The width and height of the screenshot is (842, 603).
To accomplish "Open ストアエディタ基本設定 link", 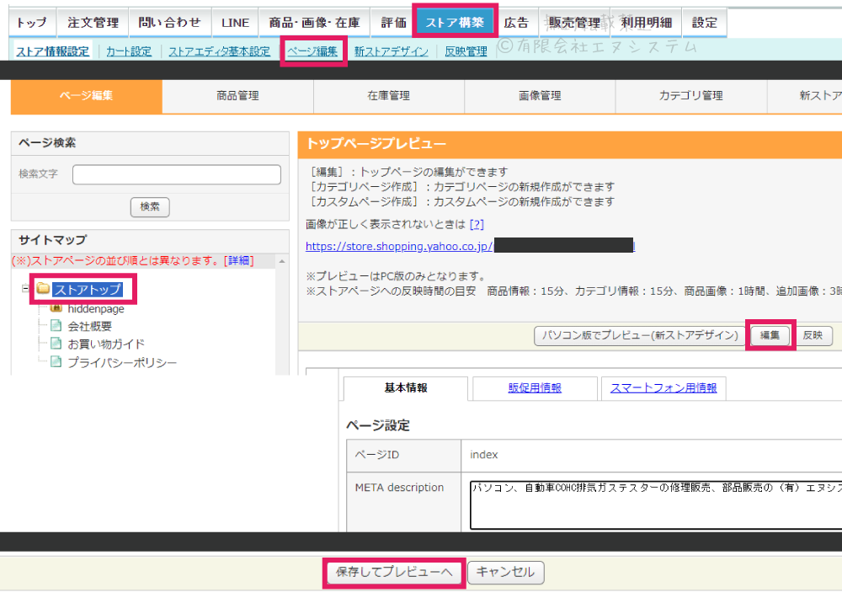I will click(x=219, y=51).
